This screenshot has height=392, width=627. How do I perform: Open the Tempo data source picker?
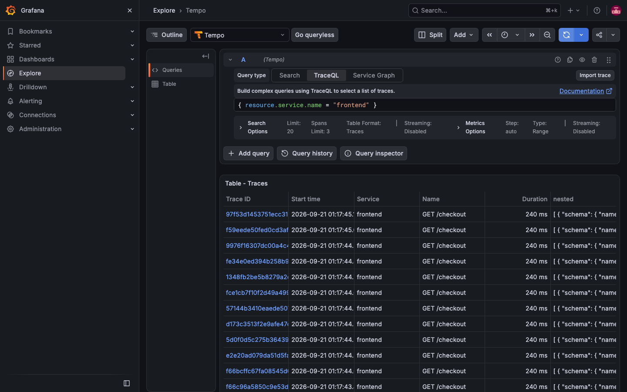click(240, 35)
